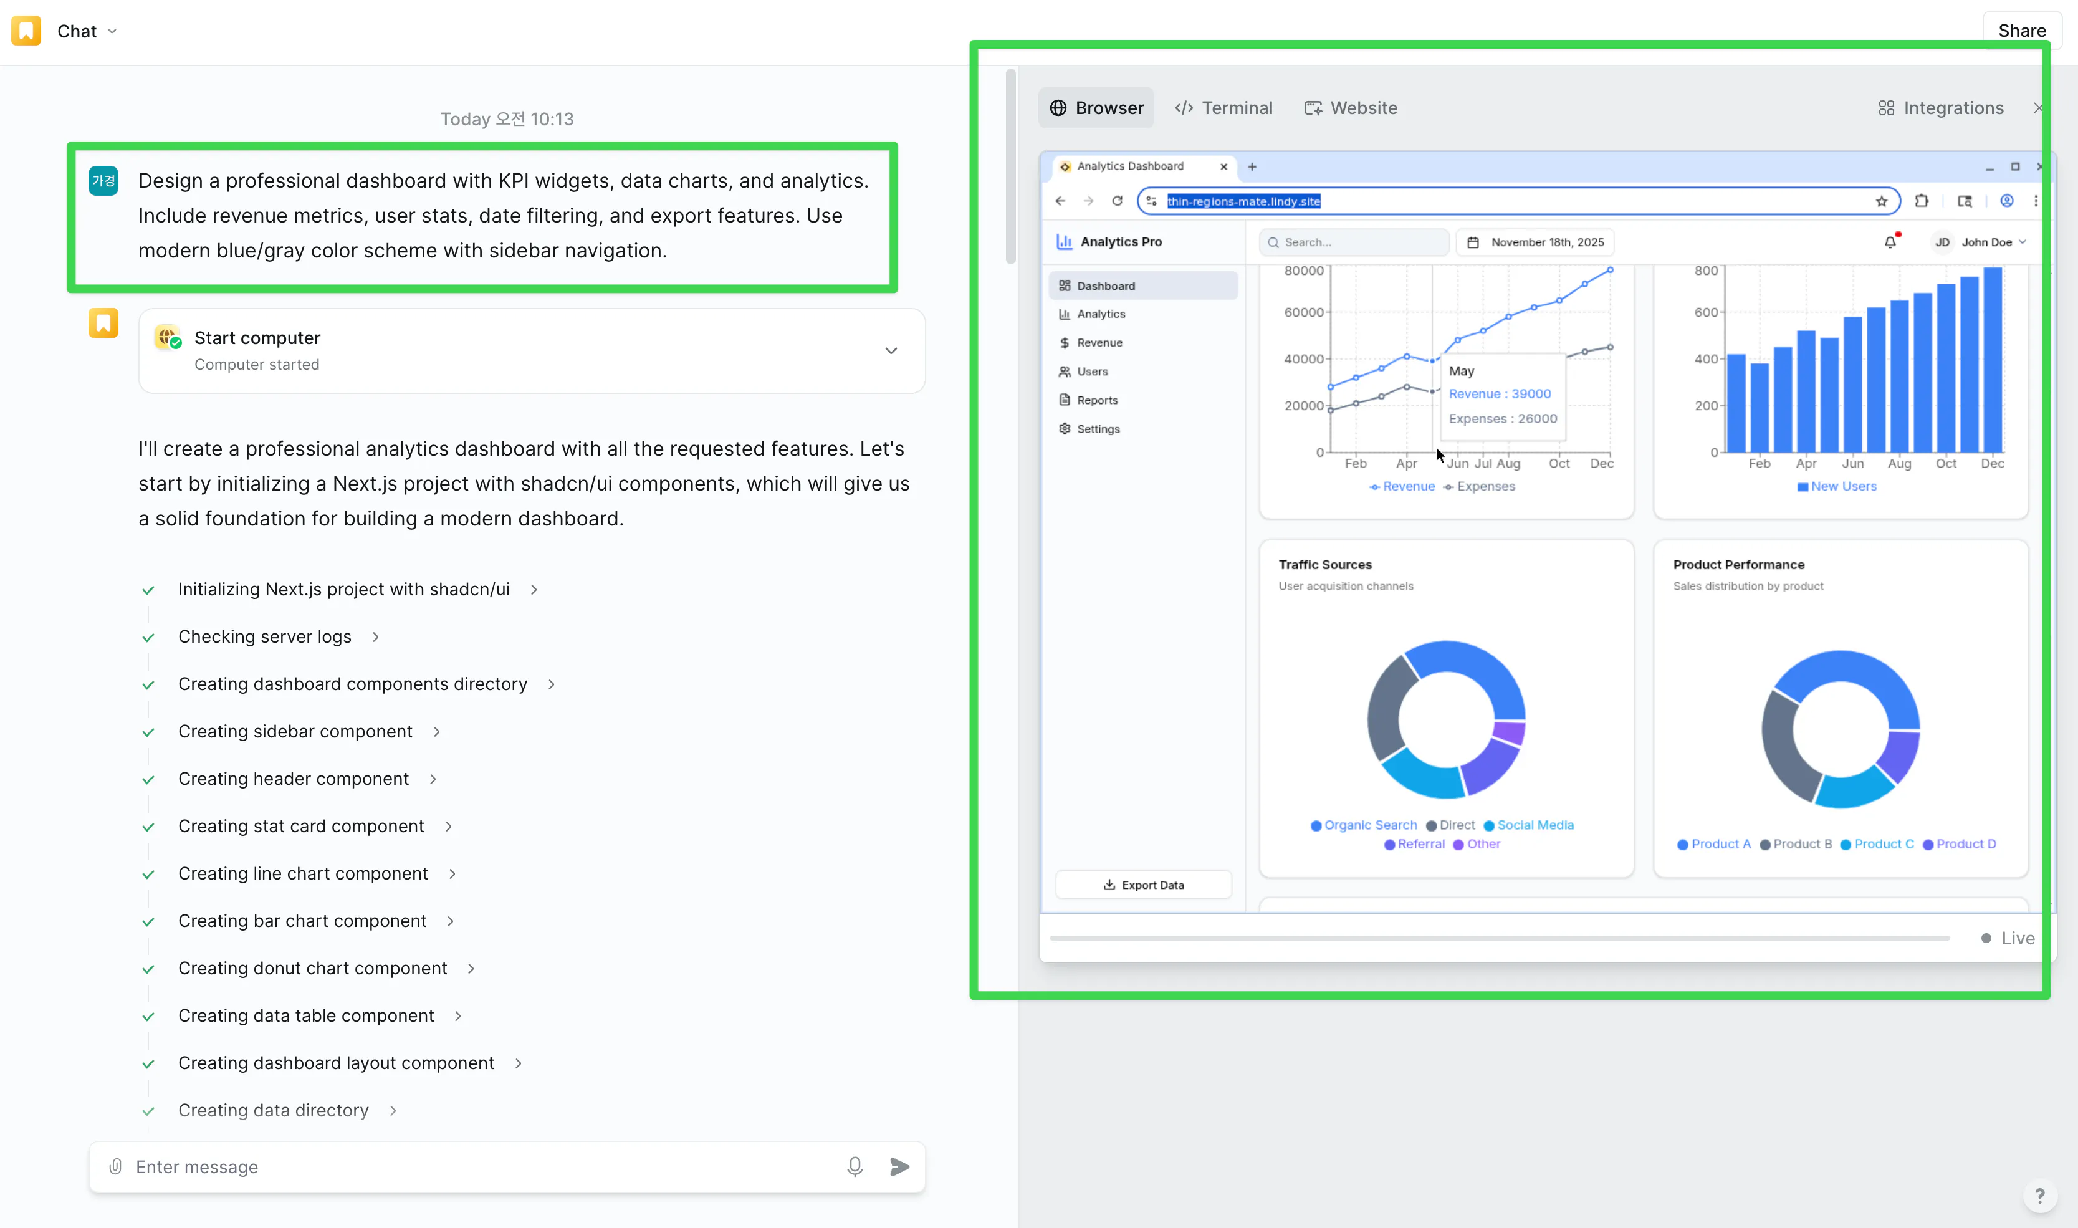Viewport: 2078px width, 1228px height.
Task: Click the microphone icon in the message field
Action: [x=855, y=1167]
